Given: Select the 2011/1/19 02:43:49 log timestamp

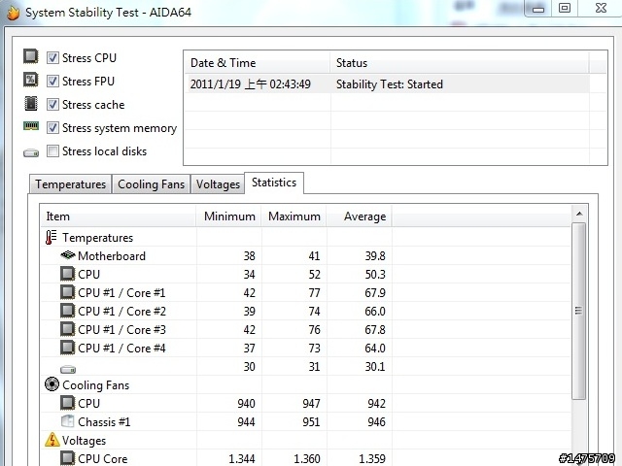Looking at the screenshot, I should [x=251, y=84].
